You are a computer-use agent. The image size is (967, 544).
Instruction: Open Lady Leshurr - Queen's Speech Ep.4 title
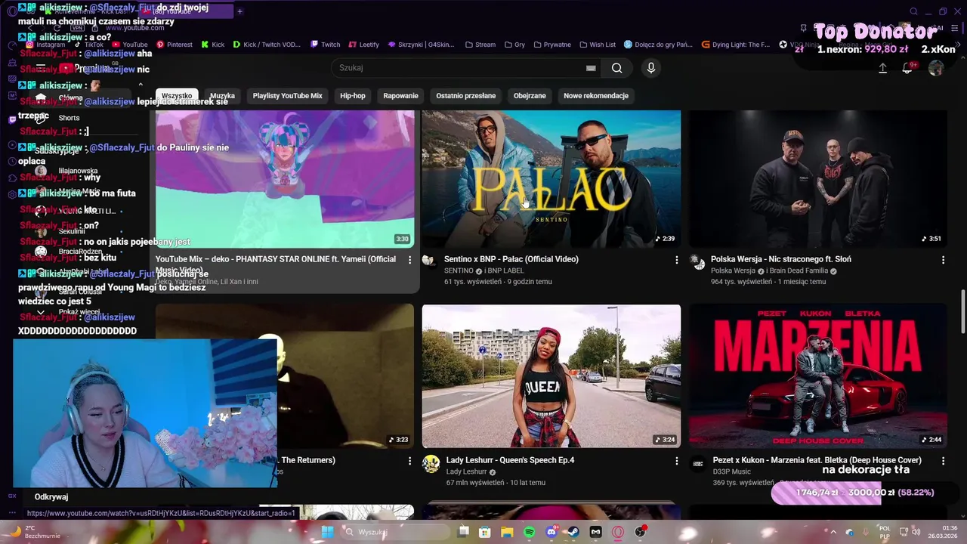(x=510, y=460)
